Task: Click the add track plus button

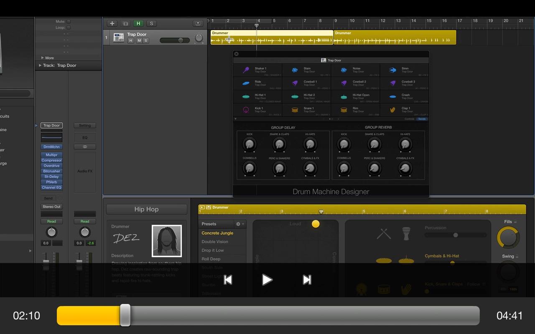Action: tap(112, 23)
